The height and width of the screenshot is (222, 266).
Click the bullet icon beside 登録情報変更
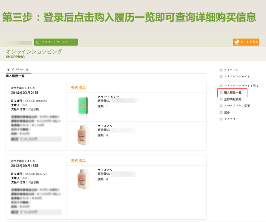click(221, 99)
